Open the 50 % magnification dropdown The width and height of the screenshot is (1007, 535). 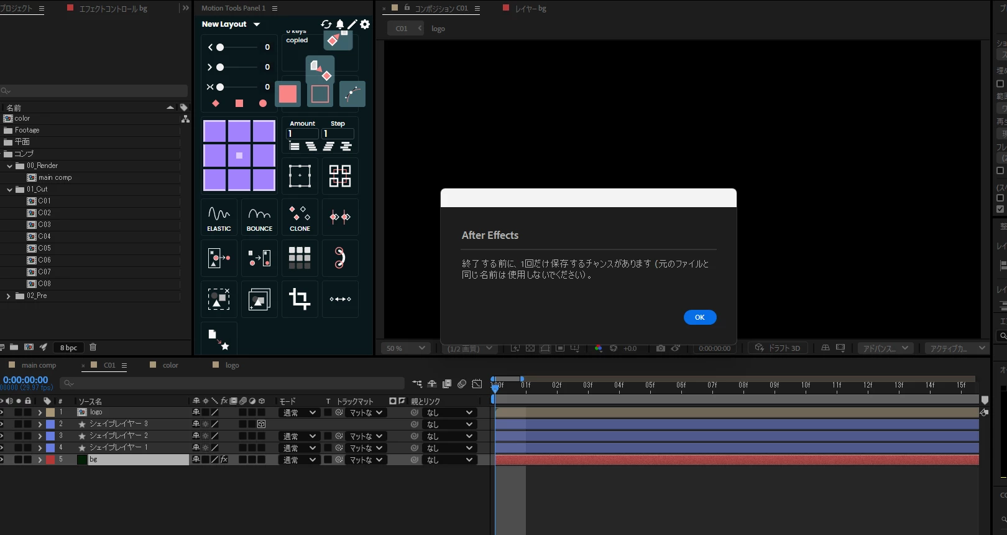click(405, 348)
